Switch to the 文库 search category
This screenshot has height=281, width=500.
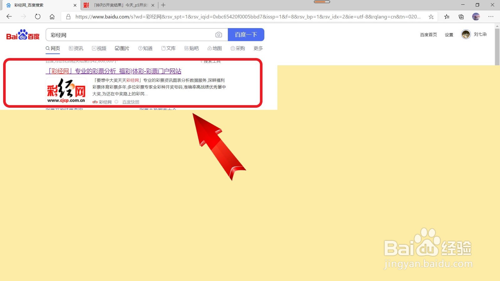pyautogui.click(x=168, y=48)
